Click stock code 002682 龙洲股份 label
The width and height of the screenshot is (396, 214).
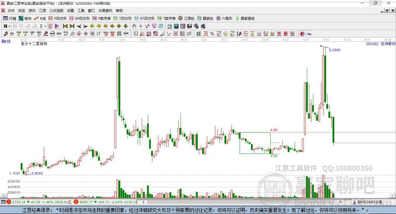[381, 44]
